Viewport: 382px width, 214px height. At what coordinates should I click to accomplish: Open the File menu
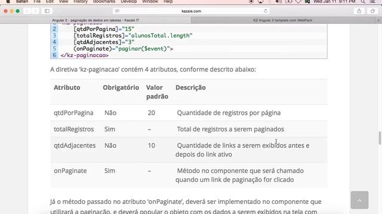pos(37,1)
